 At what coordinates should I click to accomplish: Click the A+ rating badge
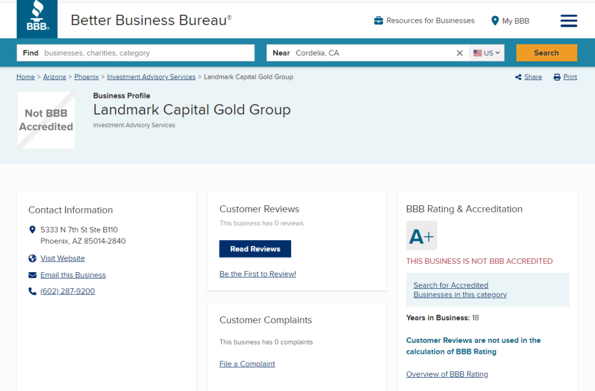pyautogui.click(x=422, y=236)
